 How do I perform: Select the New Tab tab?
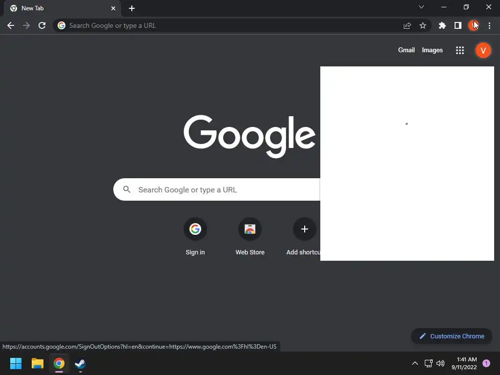(x=62, y=8)
